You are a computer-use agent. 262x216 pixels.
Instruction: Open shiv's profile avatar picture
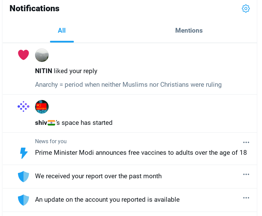pyautogui.click(x=42, y=107)
